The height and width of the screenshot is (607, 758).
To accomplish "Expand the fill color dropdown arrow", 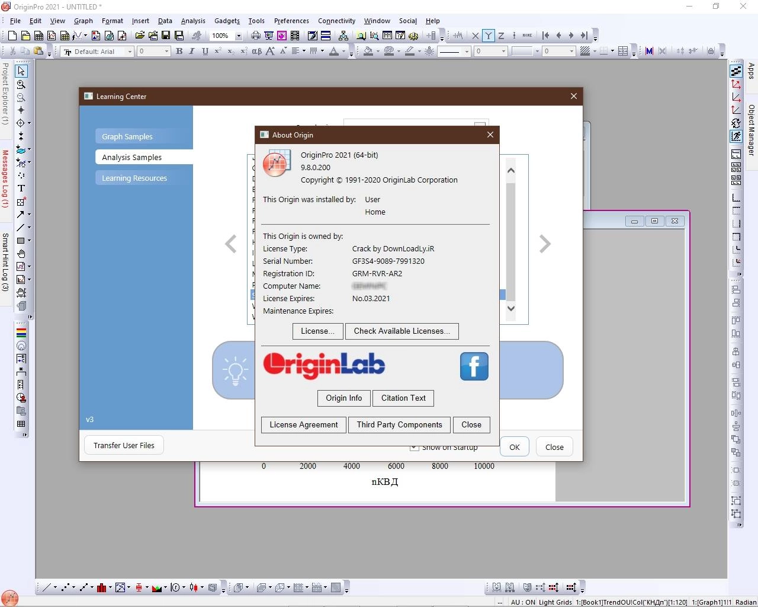I will click(x=378, y=52).
